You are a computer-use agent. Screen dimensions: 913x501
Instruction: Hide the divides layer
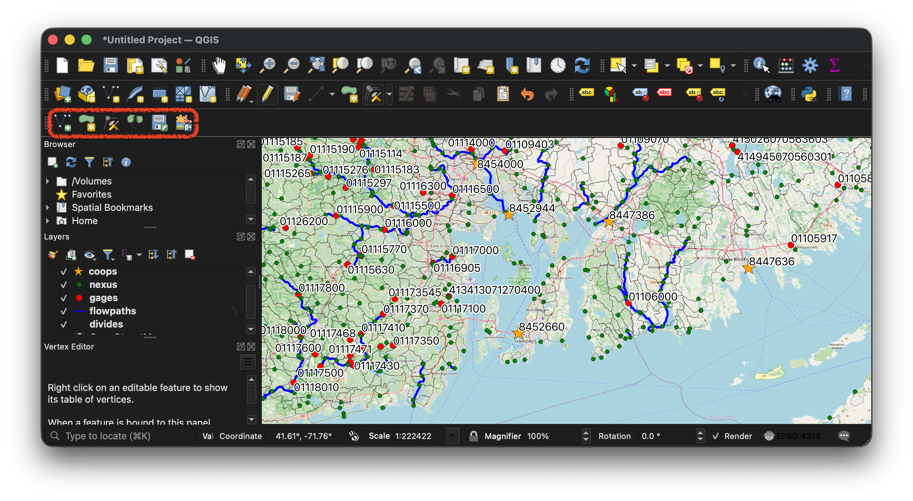(64, 324)
